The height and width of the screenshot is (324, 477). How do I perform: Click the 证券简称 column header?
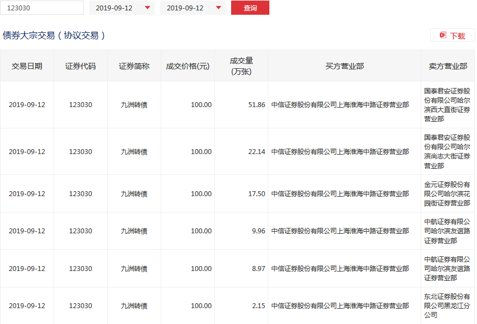coord(134,66)
